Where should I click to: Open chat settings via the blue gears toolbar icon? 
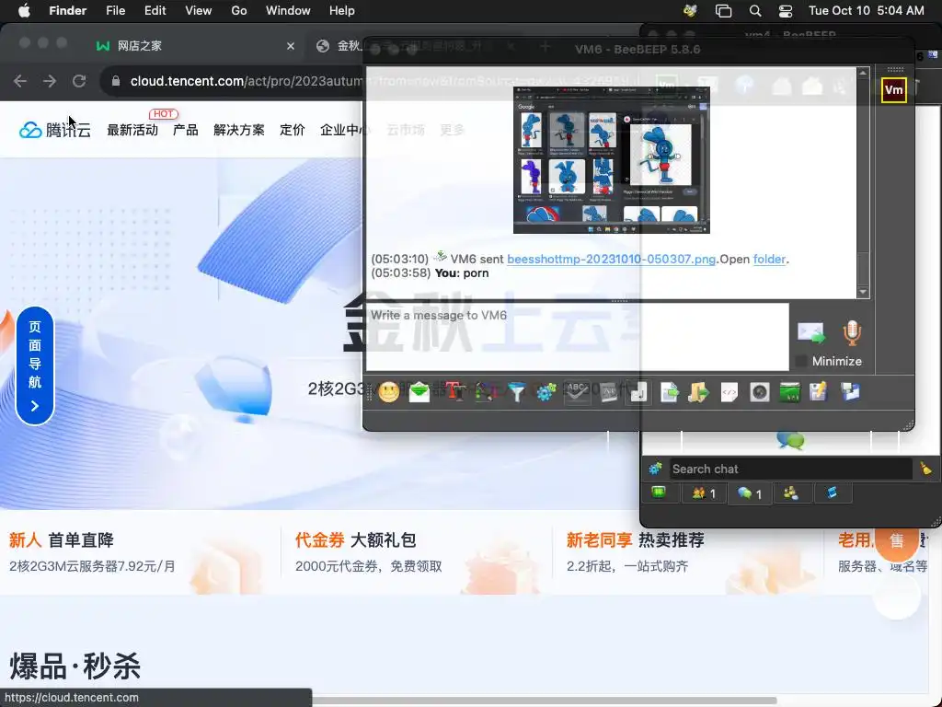click(x=546, y=392)
